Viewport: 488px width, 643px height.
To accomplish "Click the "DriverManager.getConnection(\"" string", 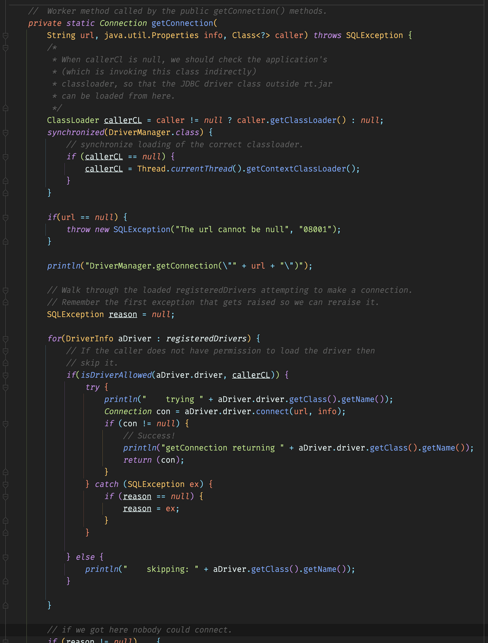I will tap(161, 266).
